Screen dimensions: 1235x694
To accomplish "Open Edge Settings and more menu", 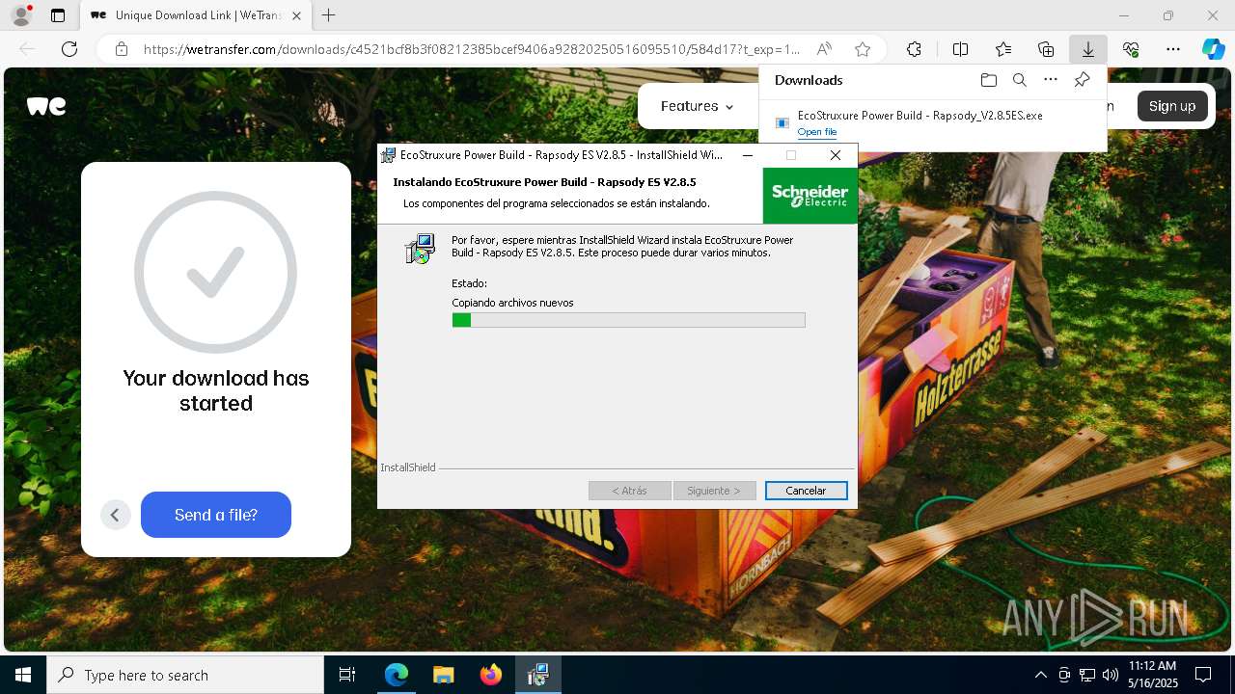I will (x=1173, y=49).
